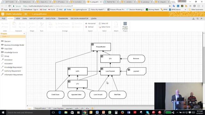The height and width of the screenshot is (115, 205).
Task: Launch Edge from the taskbar
Action: pyautogui.click(x=60, y=112)
